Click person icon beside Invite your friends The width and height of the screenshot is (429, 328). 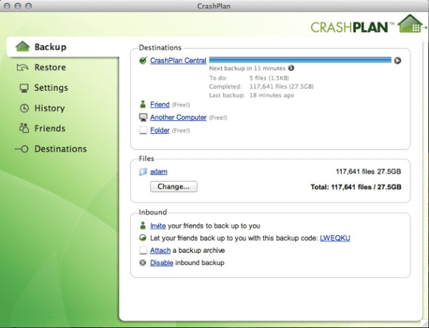click(143, 226)
